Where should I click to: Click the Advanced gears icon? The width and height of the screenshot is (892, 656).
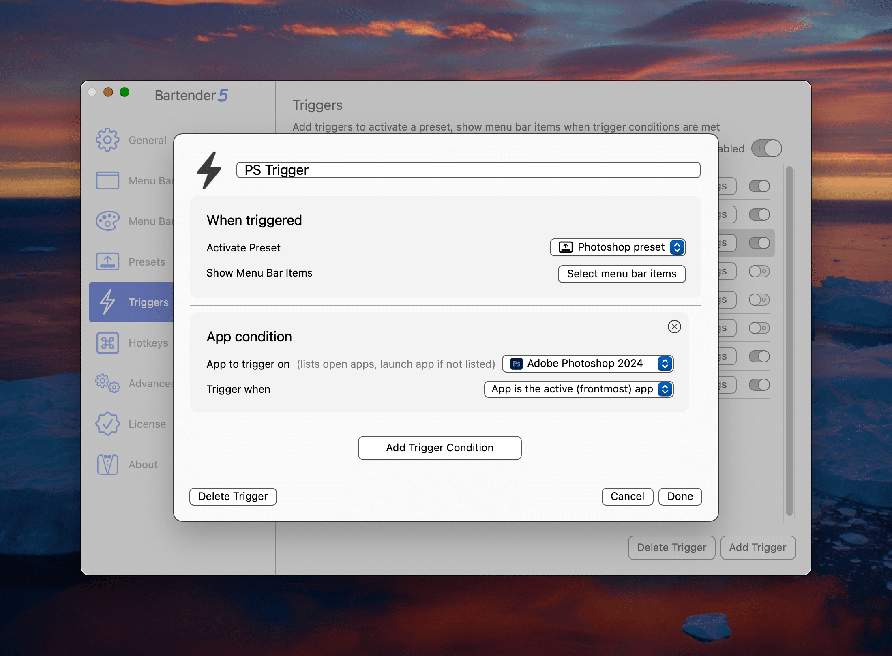[x=107, y=383]
